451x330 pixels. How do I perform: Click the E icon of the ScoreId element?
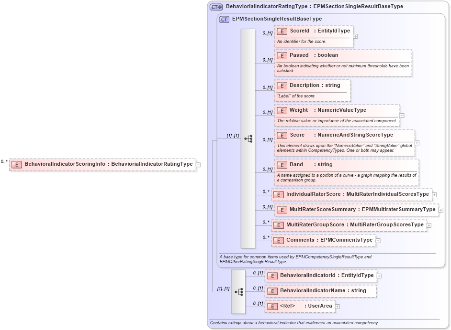[282, 31]
